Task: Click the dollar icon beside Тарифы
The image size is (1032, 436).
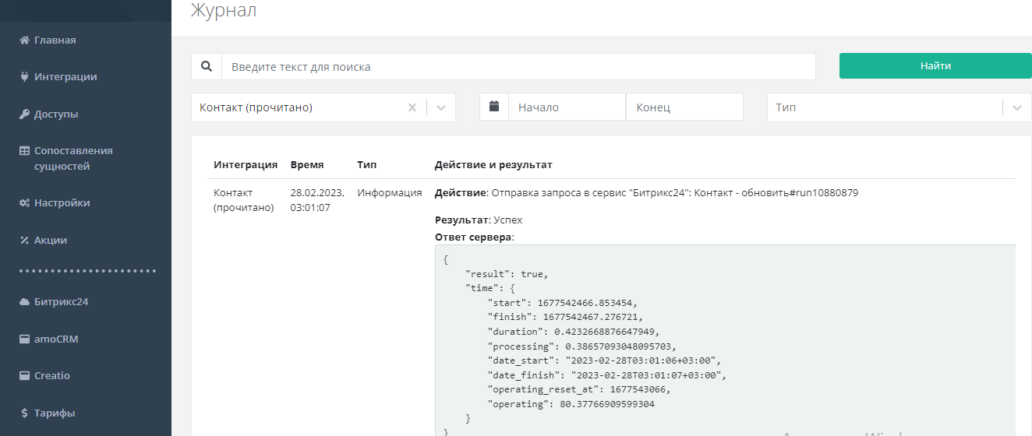Action: pos(24,413)
